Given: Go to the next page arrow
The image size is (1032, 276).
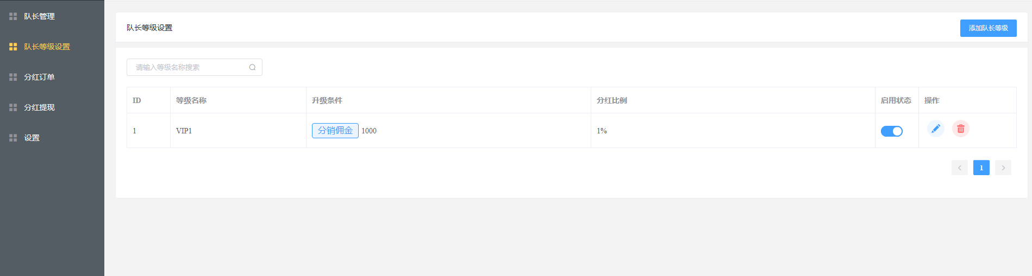Looking at the screenshot, I should tap(1003, 168).
